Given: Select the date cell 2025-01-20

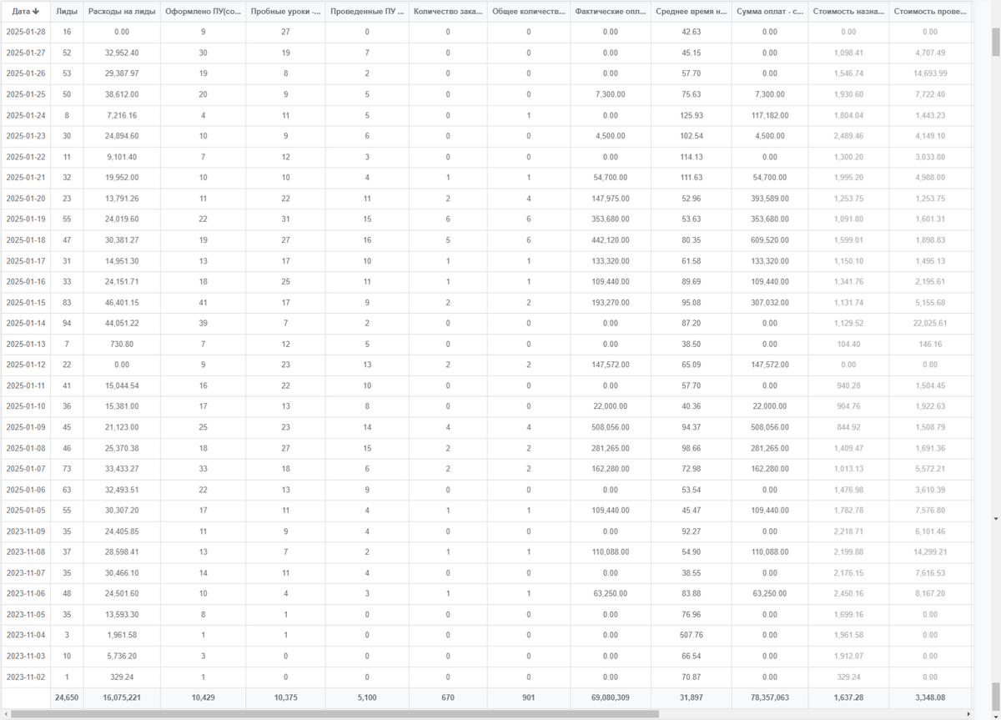Looking at the screenshot, I should tap(25, 199).
